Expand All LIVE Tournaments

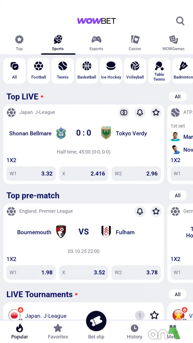(178, 294)
